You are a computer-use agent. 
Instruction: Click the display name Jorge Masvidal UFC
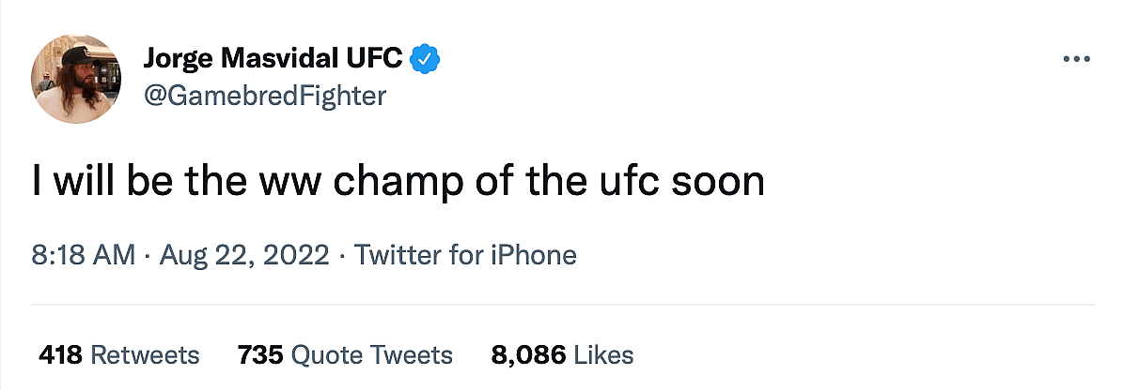(x=274, y=60)
